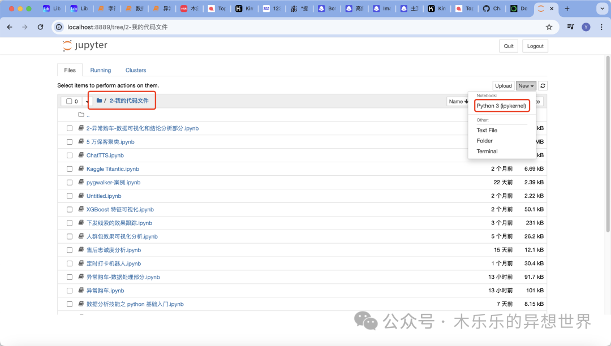The width and height of the screenshot is (611, 346).
Task: Reload the page with browser refresh icon
Action: (41, 27)
